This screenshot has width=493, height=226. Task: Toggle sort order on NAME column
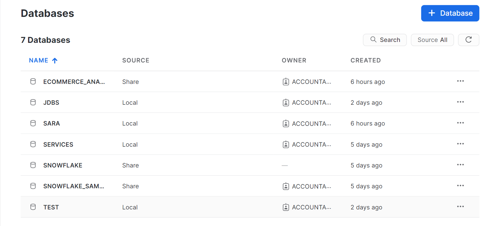pos(43,60)
